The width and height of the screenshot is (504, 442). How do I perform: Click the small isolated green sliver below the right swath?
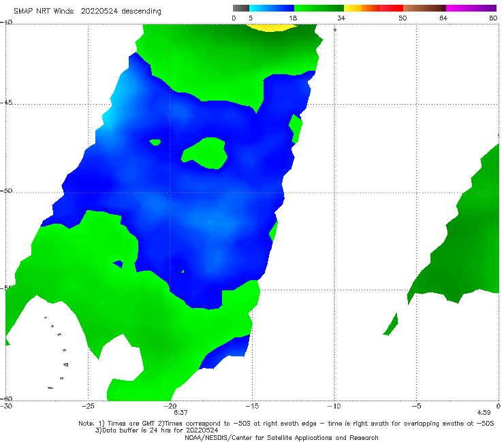click(391, 324)
